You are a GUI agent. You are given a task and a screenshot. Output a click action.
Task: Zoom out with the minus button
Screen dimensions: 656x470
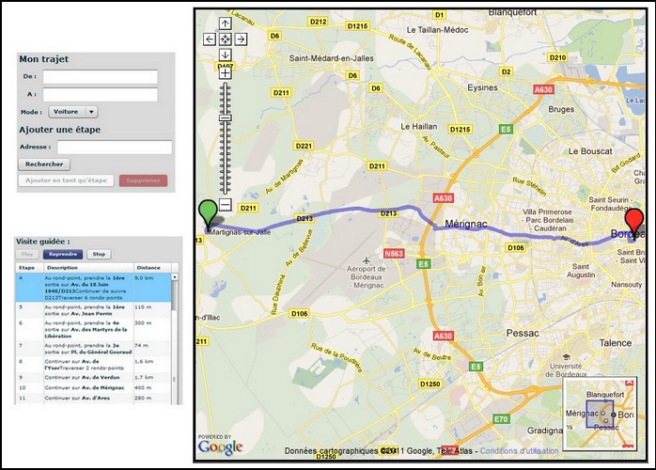(x=225, y=205)
